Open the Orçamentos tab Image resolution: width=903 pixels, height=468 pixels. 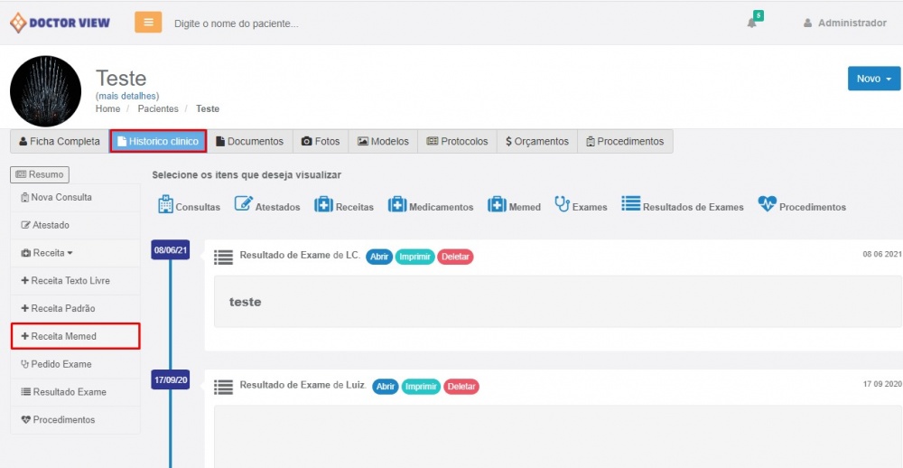point(536,141)
